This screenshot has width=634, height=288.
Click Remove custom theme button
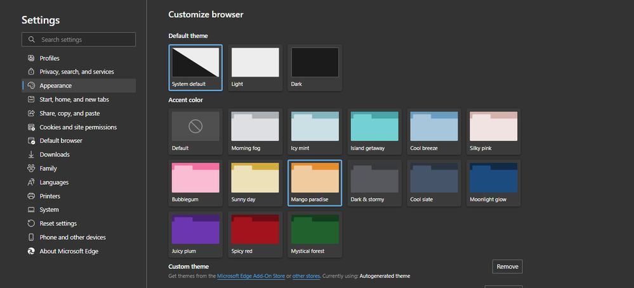[x=508, y=266]
